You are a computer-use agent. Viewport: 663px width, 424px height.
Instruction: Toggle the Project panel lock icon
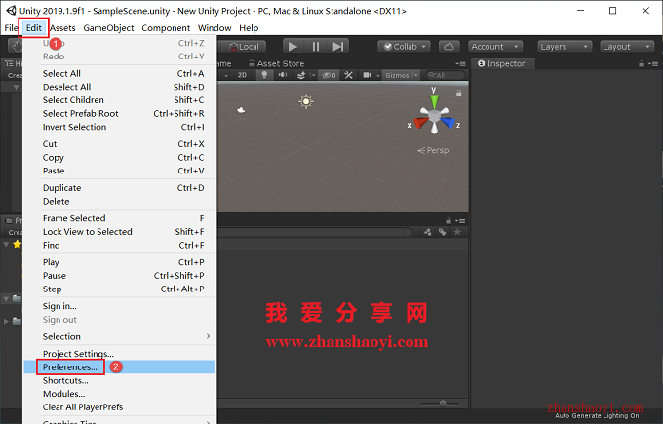448,220
